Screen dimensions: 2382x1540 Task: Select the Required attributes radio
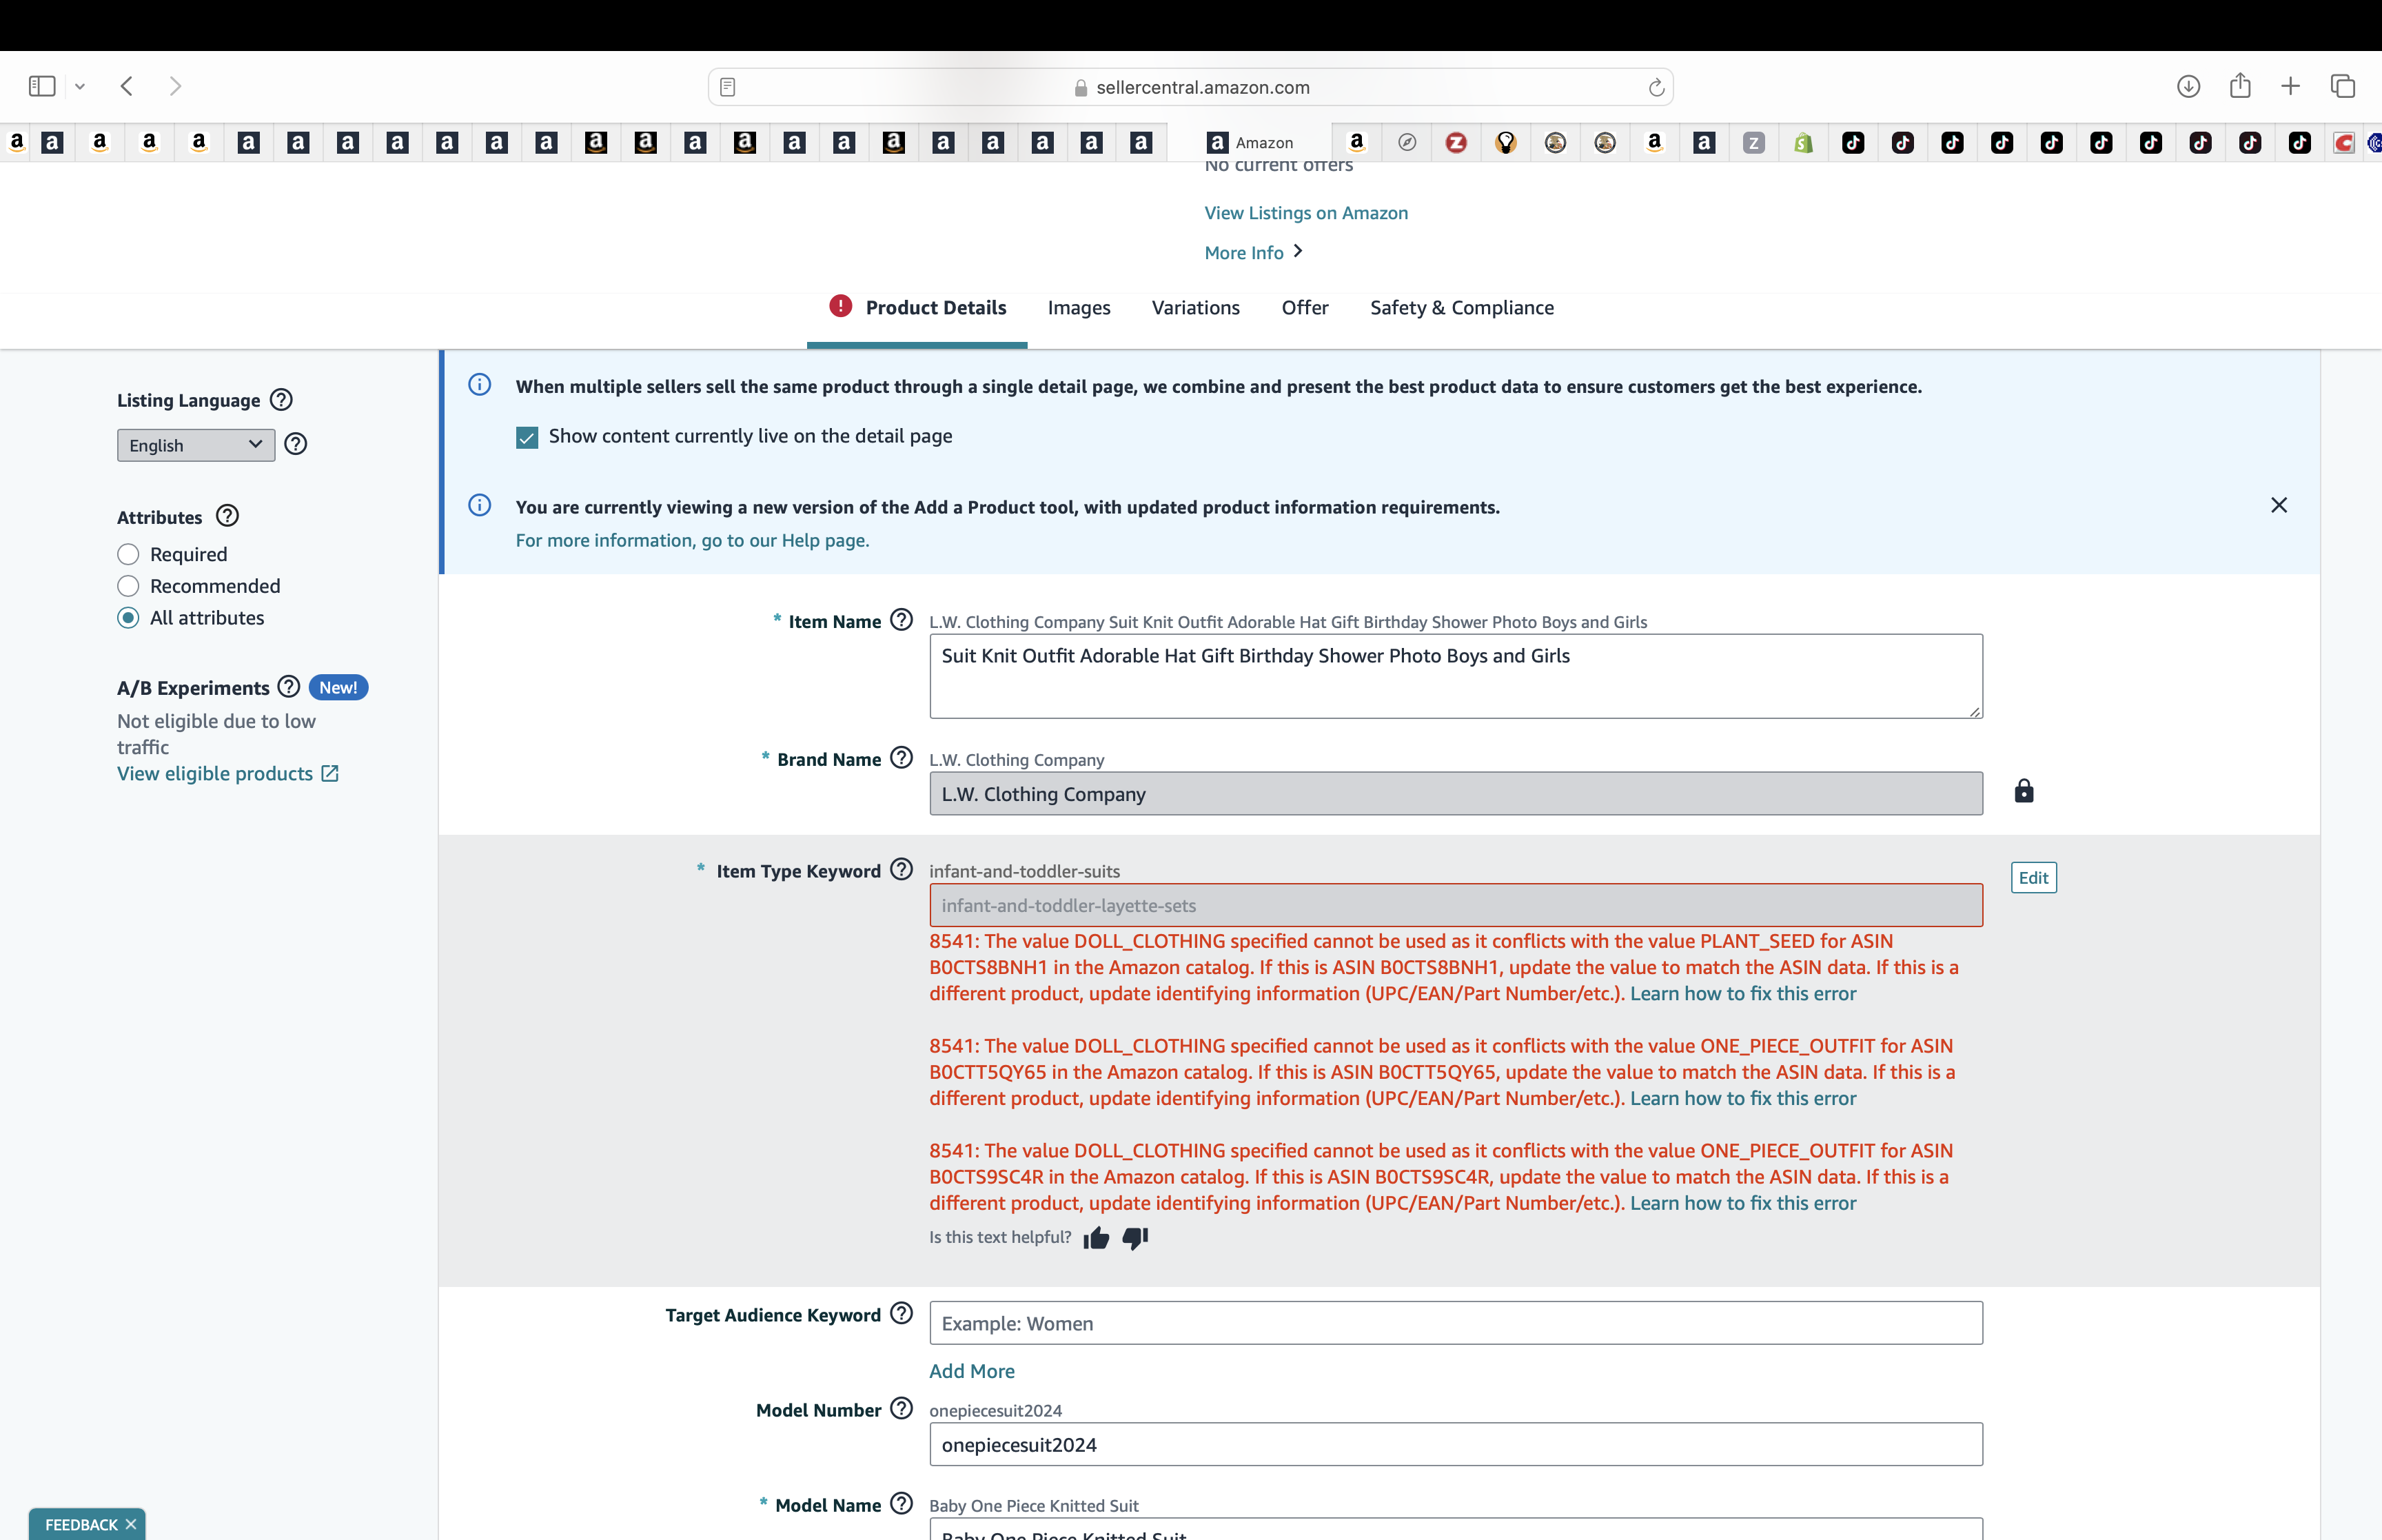[128, 554]
